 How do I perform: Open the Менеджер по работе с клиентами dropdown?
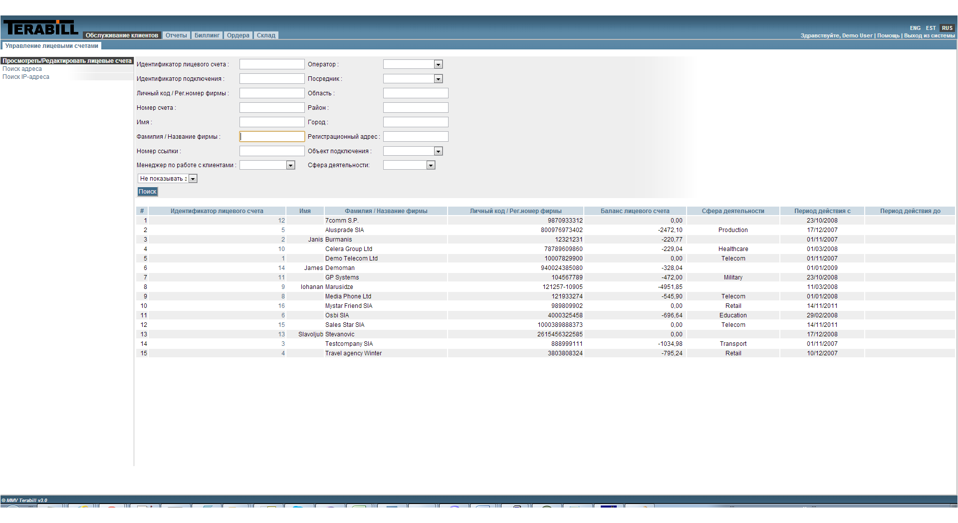[x=290, y=165]
